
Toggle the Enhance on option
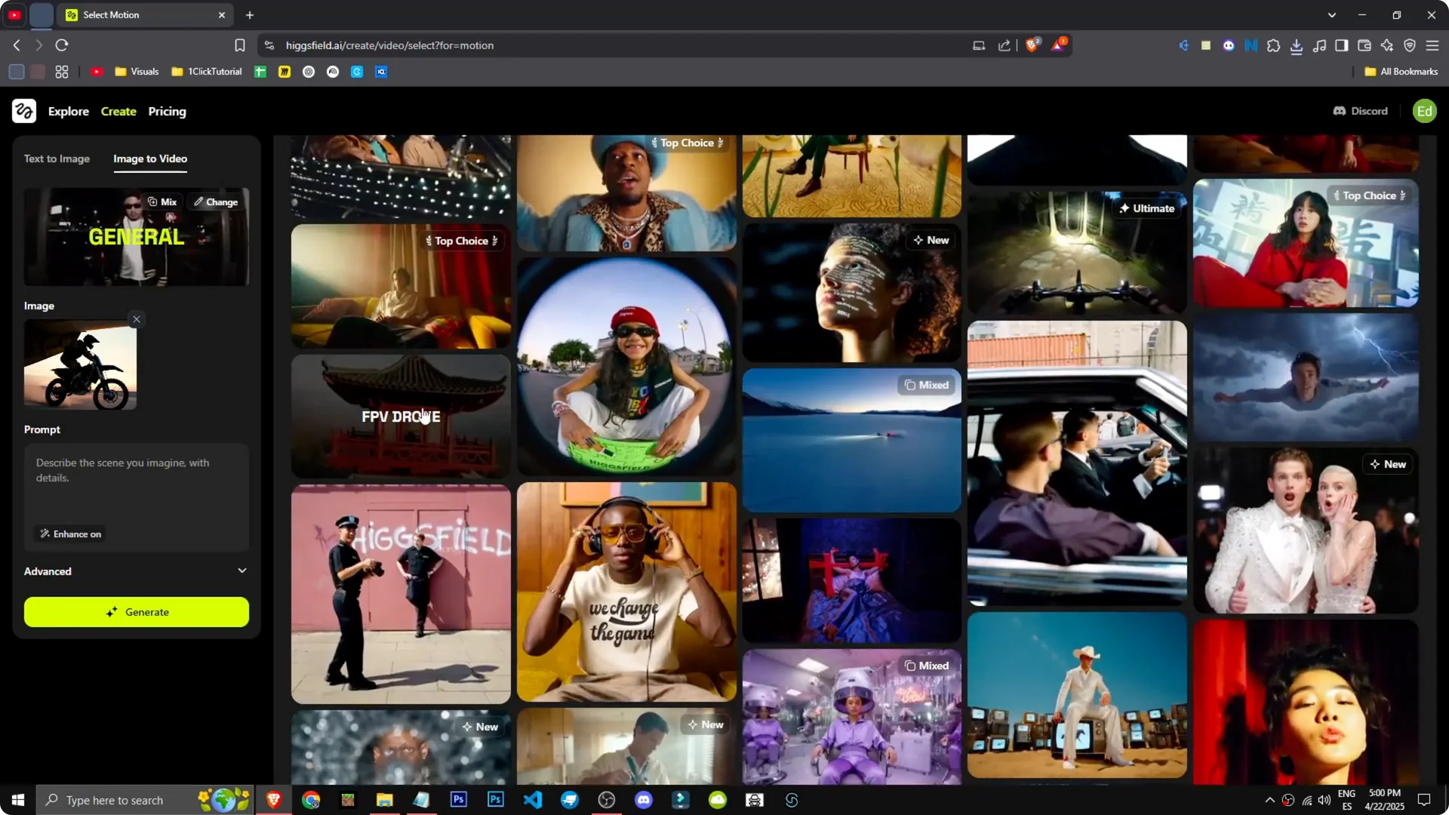pos(69,534)
